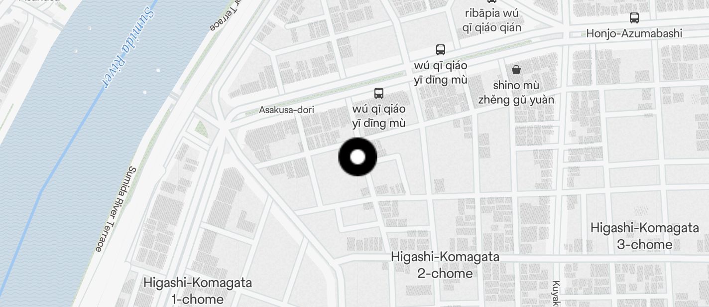
Task: Tap the bus stop icon nearest Asakusa-dori label
Action: 378,93
